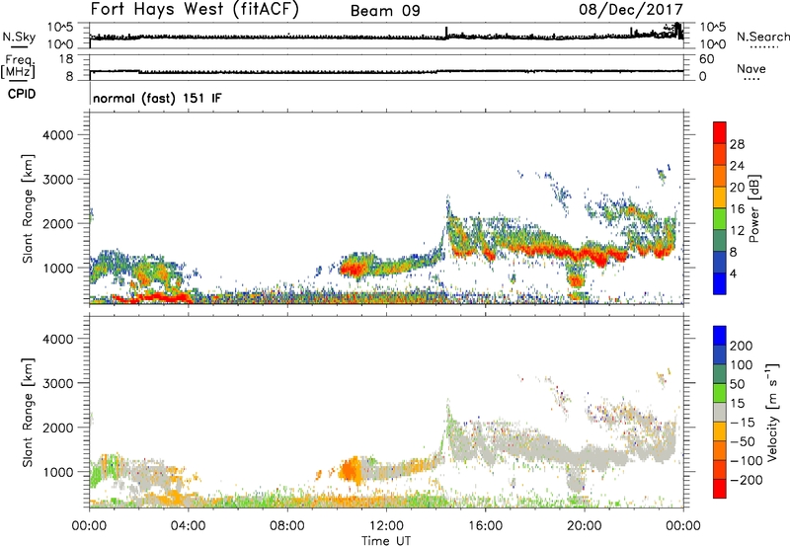790x547 pixels.
Task: Click the '18' tick on Freq. axis
Action: click(66, 59)
